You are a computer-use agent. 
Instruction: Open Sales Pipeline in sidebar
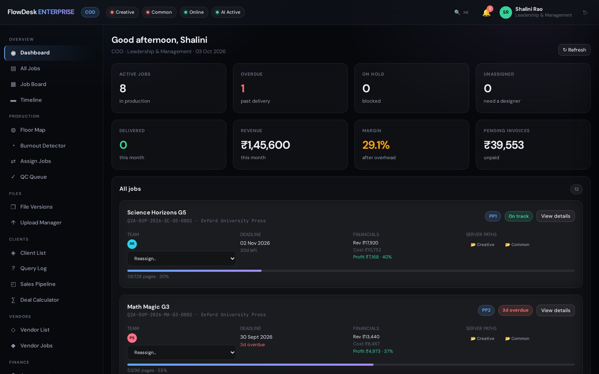point(51,284)
